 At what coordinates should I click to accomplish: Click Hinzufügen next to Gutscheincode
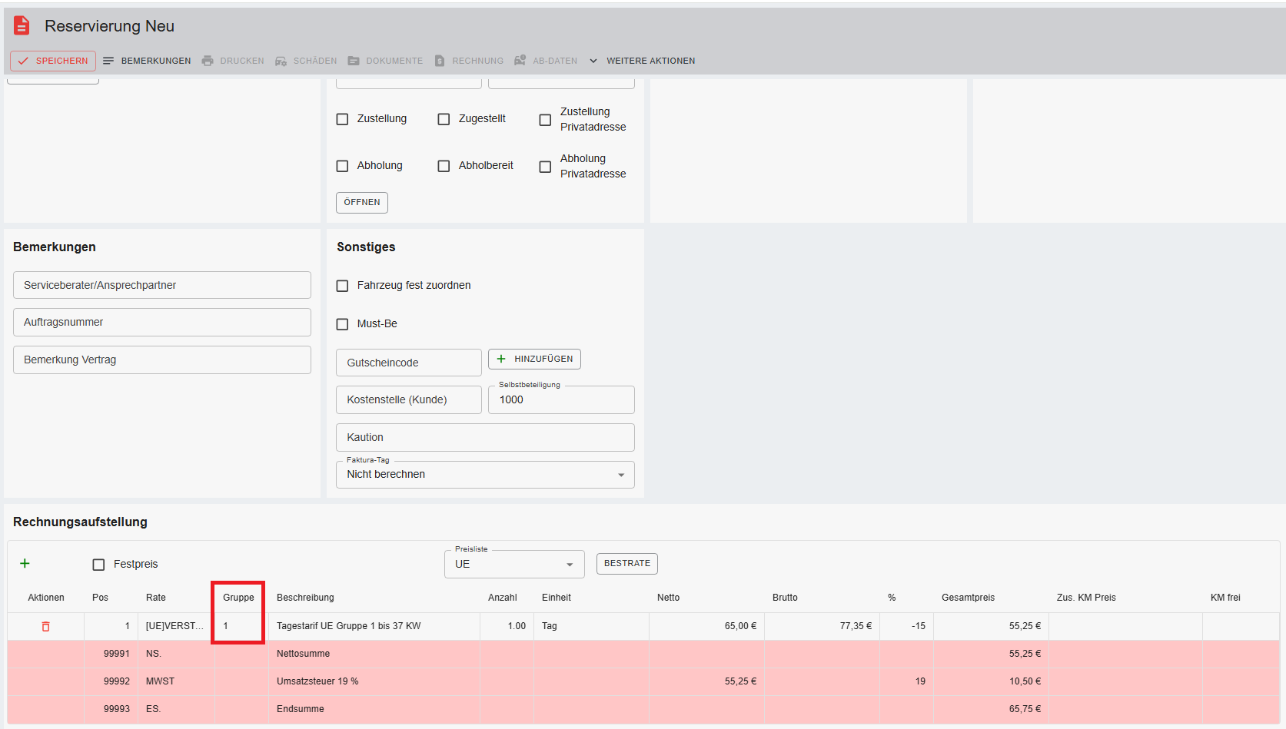tap(534, 360)
